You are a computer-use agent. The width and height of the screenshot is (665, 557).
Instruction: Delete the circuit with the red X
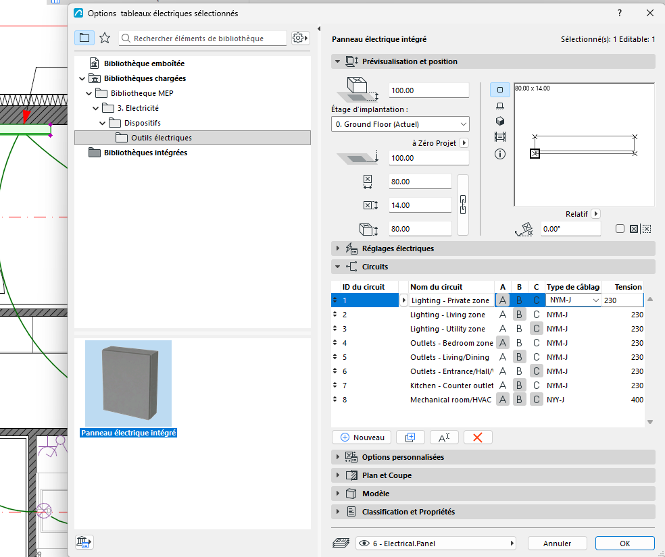point(478,437)
